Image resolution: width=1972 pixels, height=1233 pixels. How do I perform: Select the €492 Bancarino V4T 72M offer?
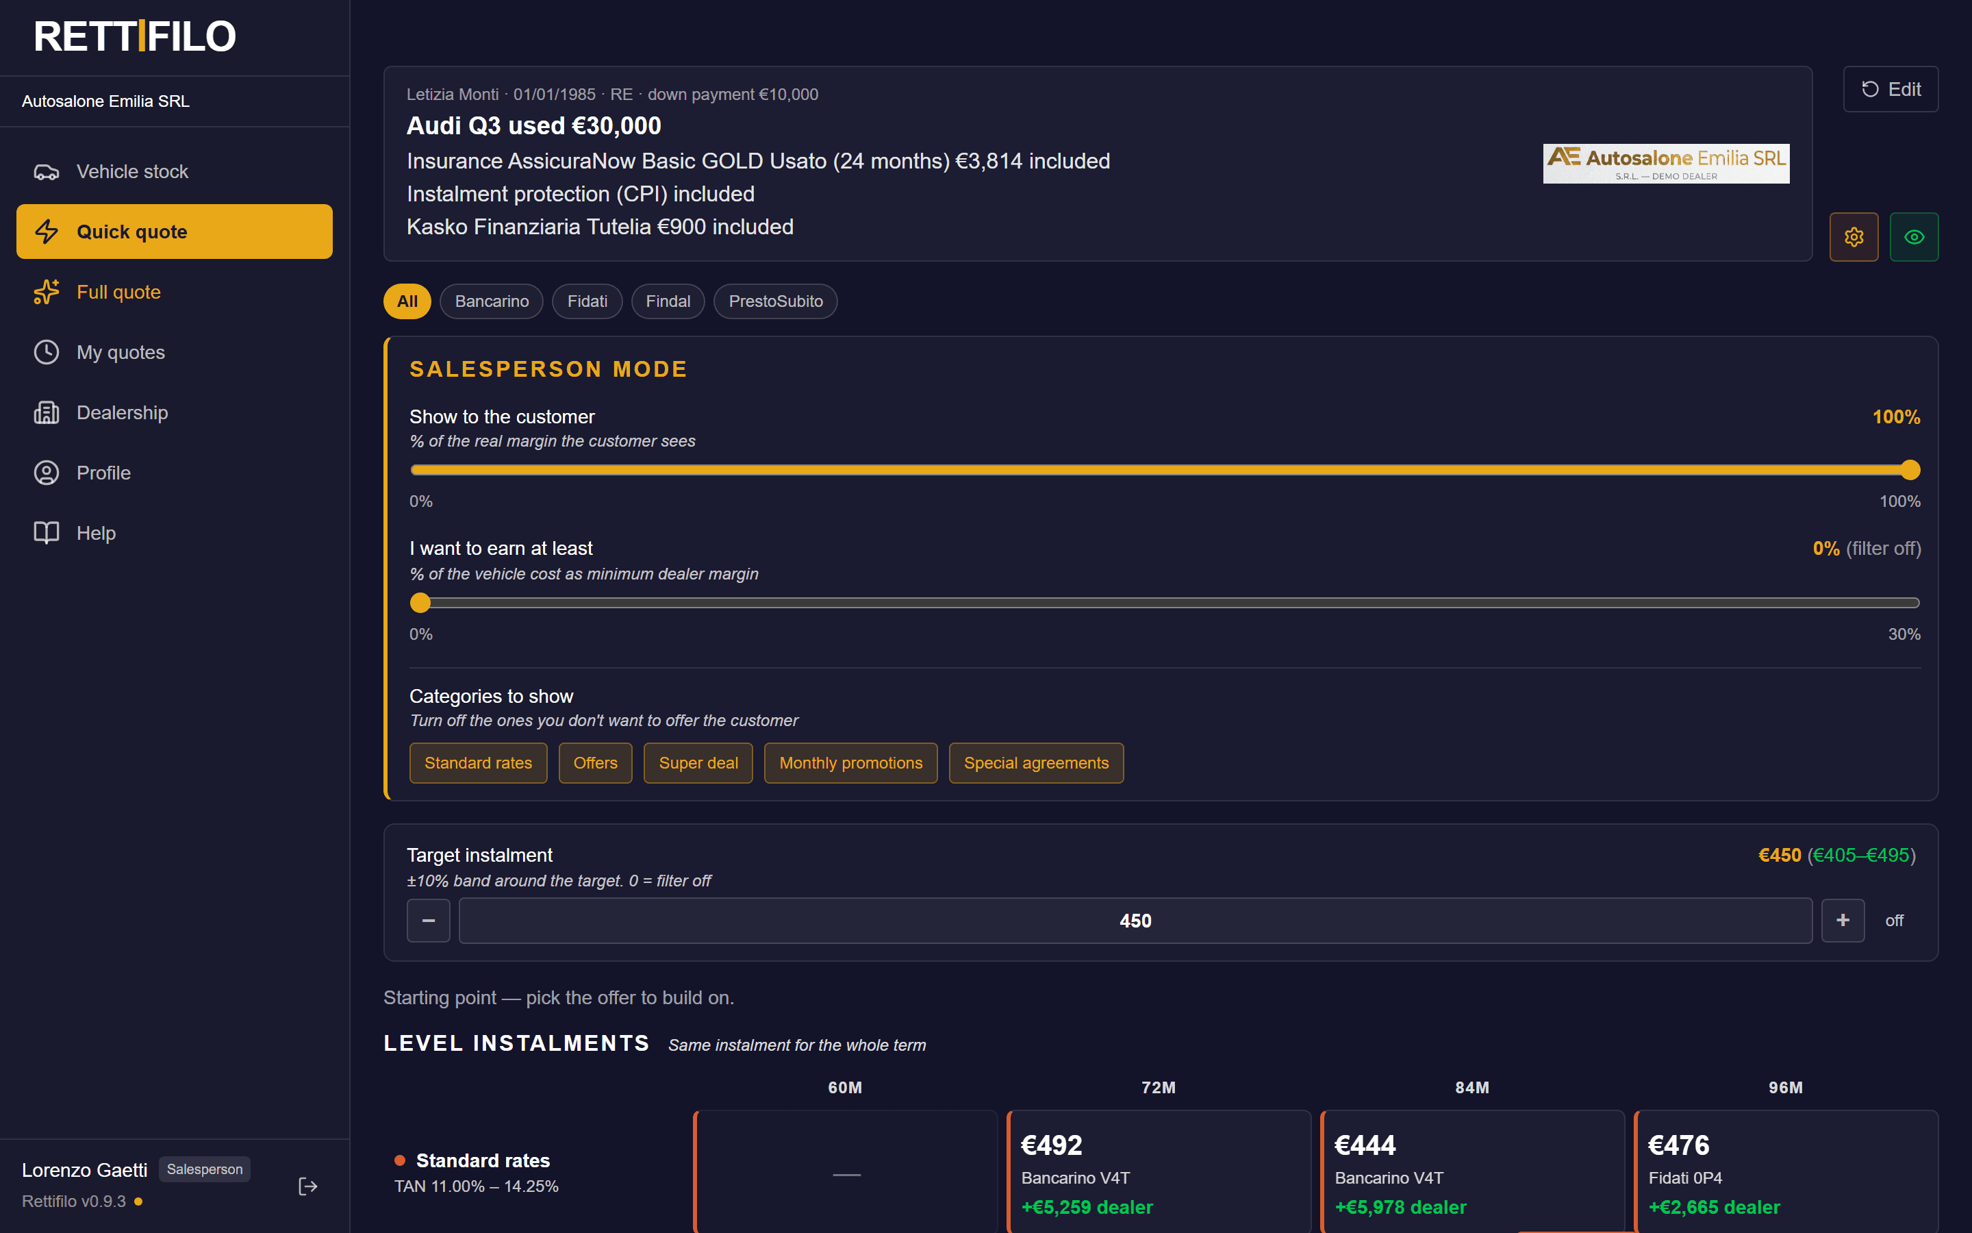pos(1159,1172)
